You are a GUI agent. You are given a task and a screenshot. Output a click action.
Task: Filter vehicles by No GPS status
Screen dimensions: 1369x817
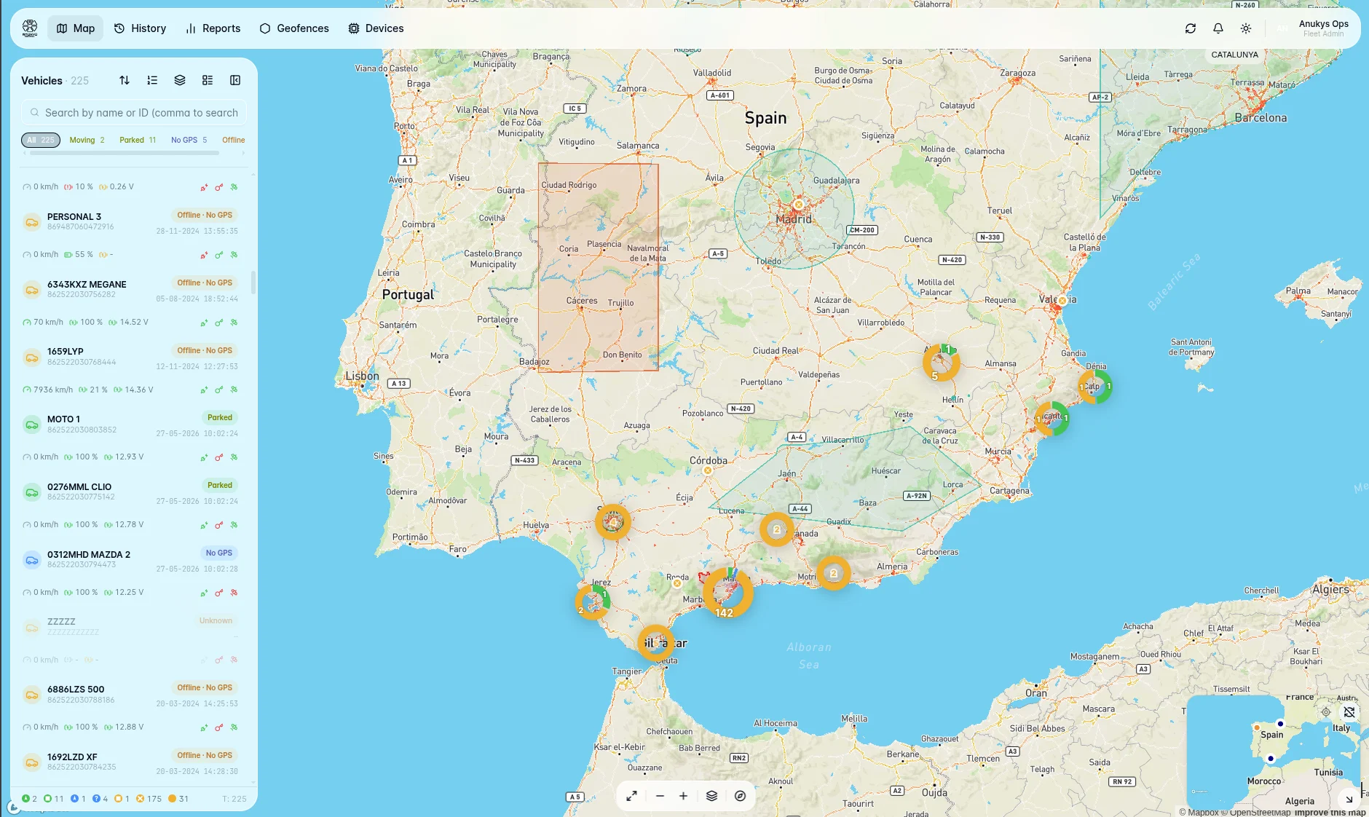(189, 140)
